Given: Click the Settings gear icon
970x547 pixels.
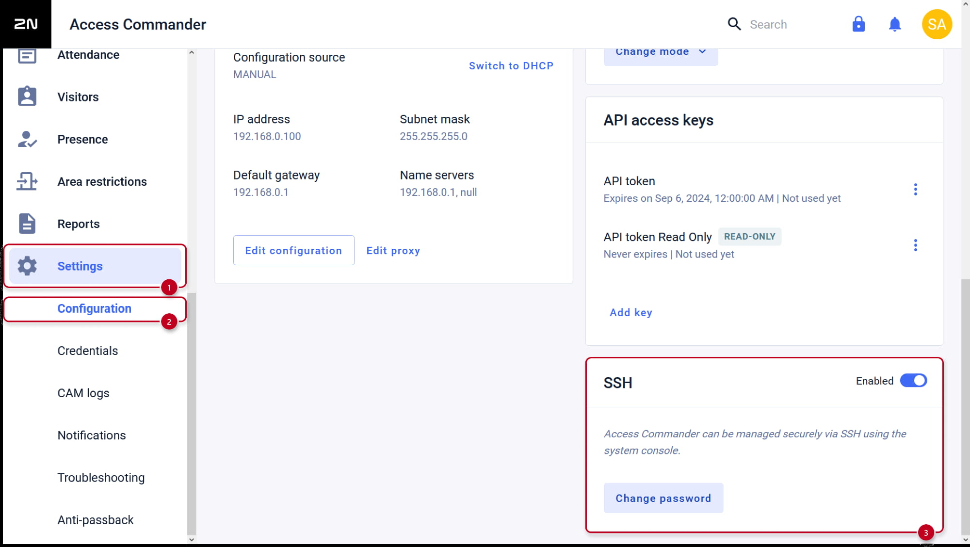Looking at the screenshot, I should coord(27,266).
